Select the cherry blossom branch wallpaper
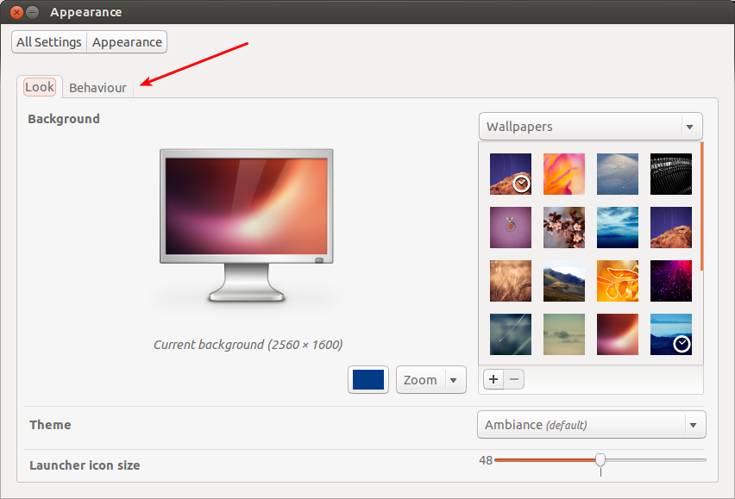735x499 pixels. (564, 228)
